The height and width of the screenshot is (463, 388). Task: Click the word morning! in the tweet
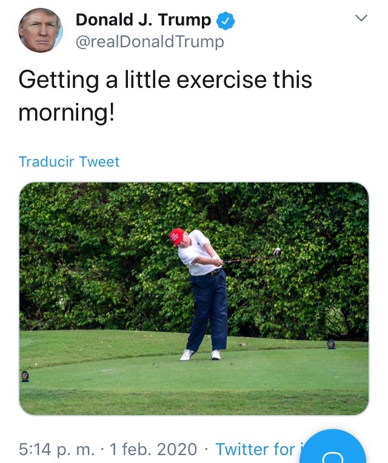tap(67, 113)
